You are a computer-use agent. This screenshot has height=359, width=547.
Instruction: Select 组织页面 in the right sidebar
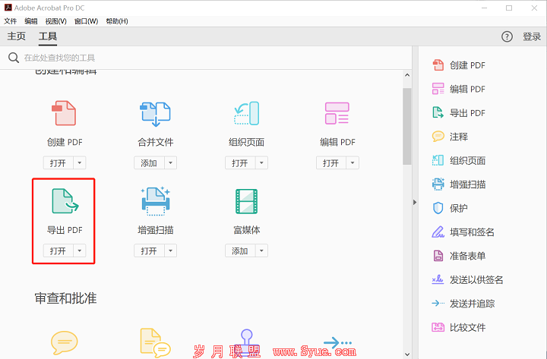pyautogui.click(x=459, y=161)
